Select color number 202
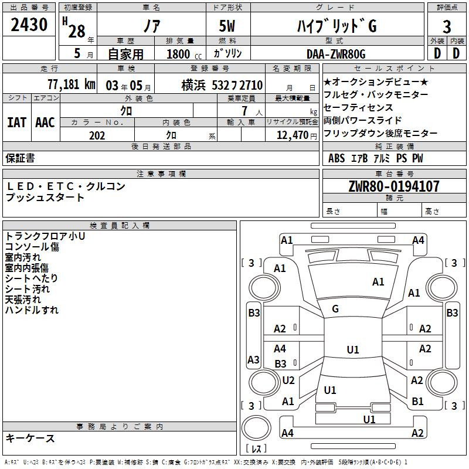Image resolution: width=469 pixels, height=469 pixels. click(x=97, y=135)
